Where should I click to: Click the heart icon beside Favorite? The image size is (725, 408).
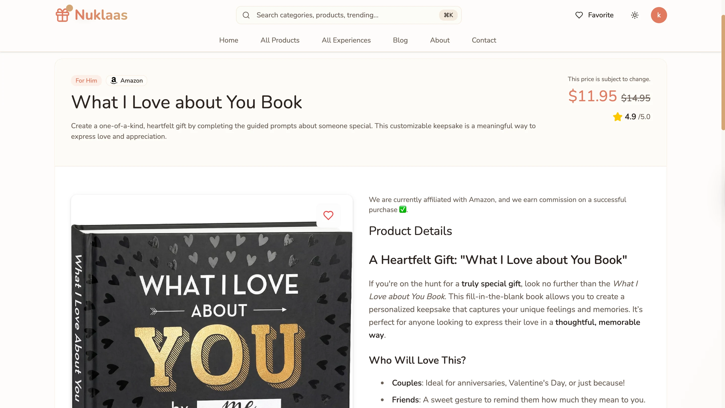point(579,15)
